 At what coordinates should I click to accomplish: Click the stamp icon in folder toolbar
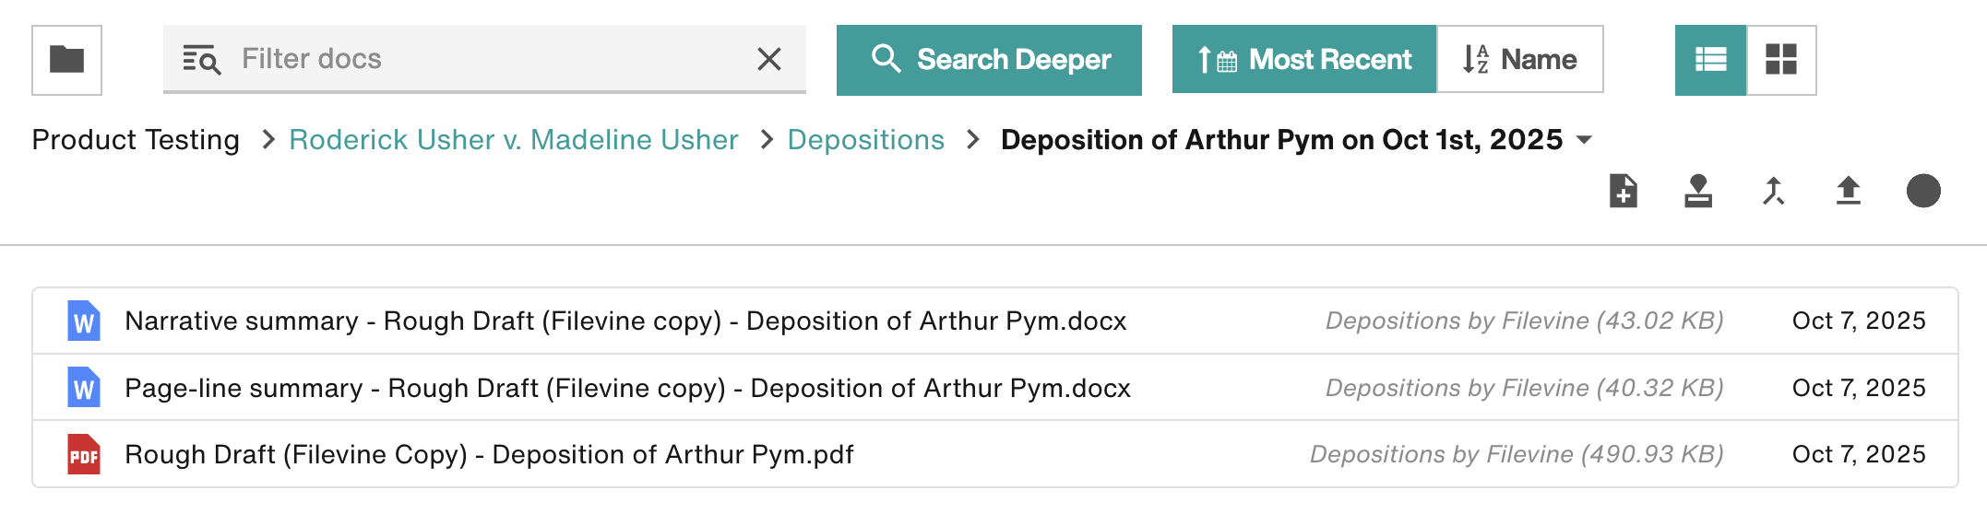click(1698, 191)
